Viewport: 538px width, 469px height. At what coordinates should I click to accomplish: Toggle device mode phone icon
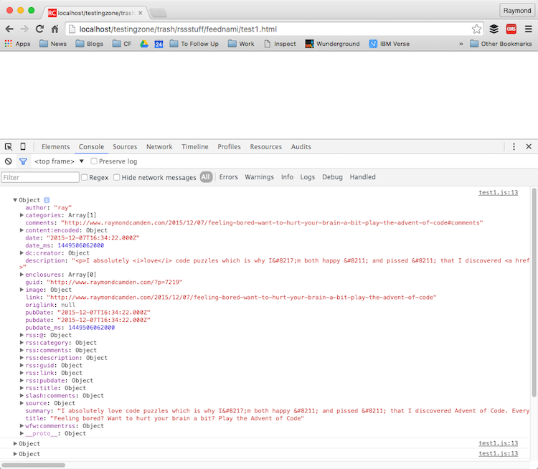[x=23, y=147]
